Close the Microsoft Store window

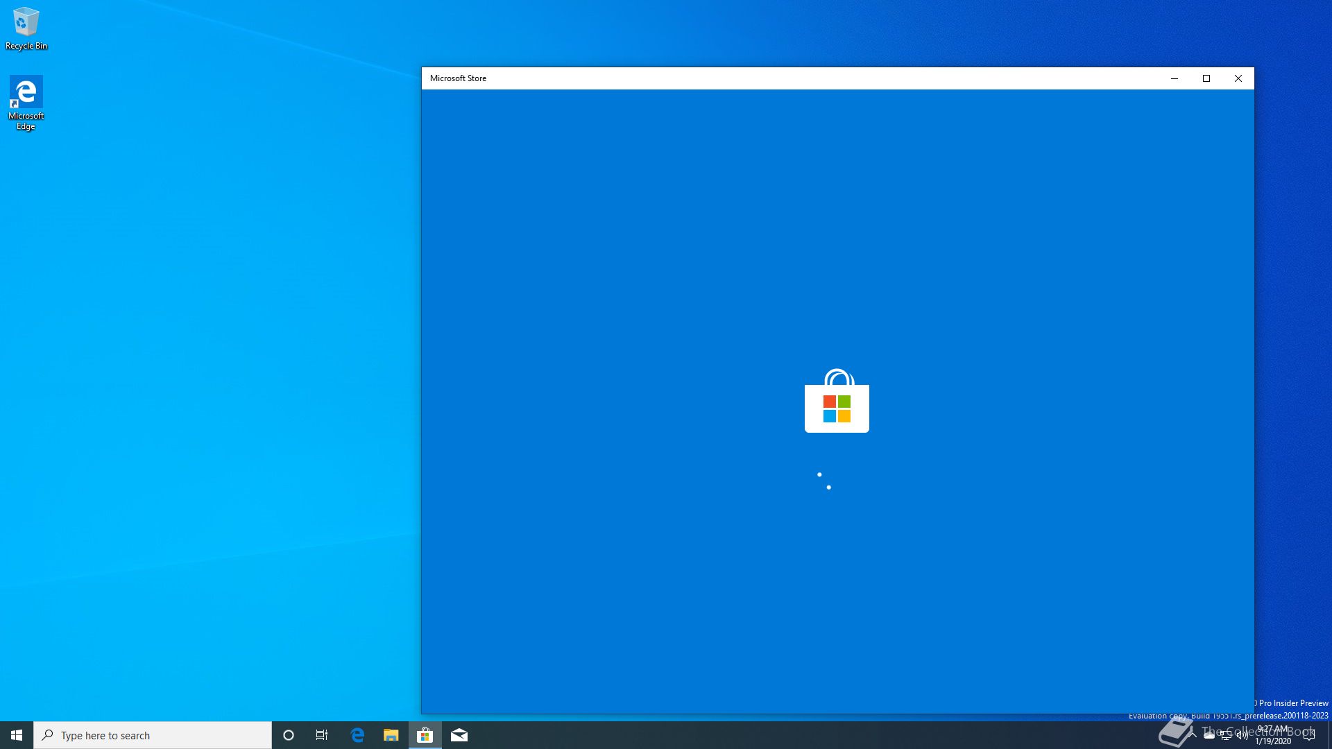point(1238,78)
